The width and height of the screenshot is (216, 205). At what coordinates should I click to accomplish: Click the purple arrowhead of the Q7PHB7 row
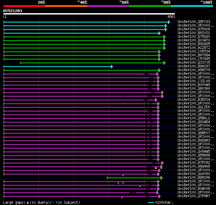click(x=160, y=197)
